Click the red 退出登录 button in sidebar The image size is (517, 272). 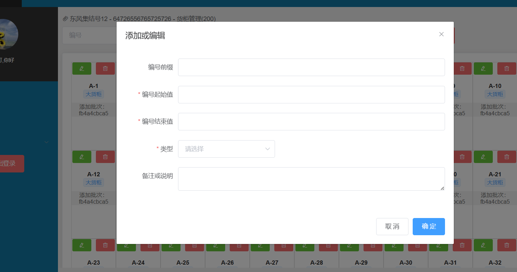pos(12,164)
